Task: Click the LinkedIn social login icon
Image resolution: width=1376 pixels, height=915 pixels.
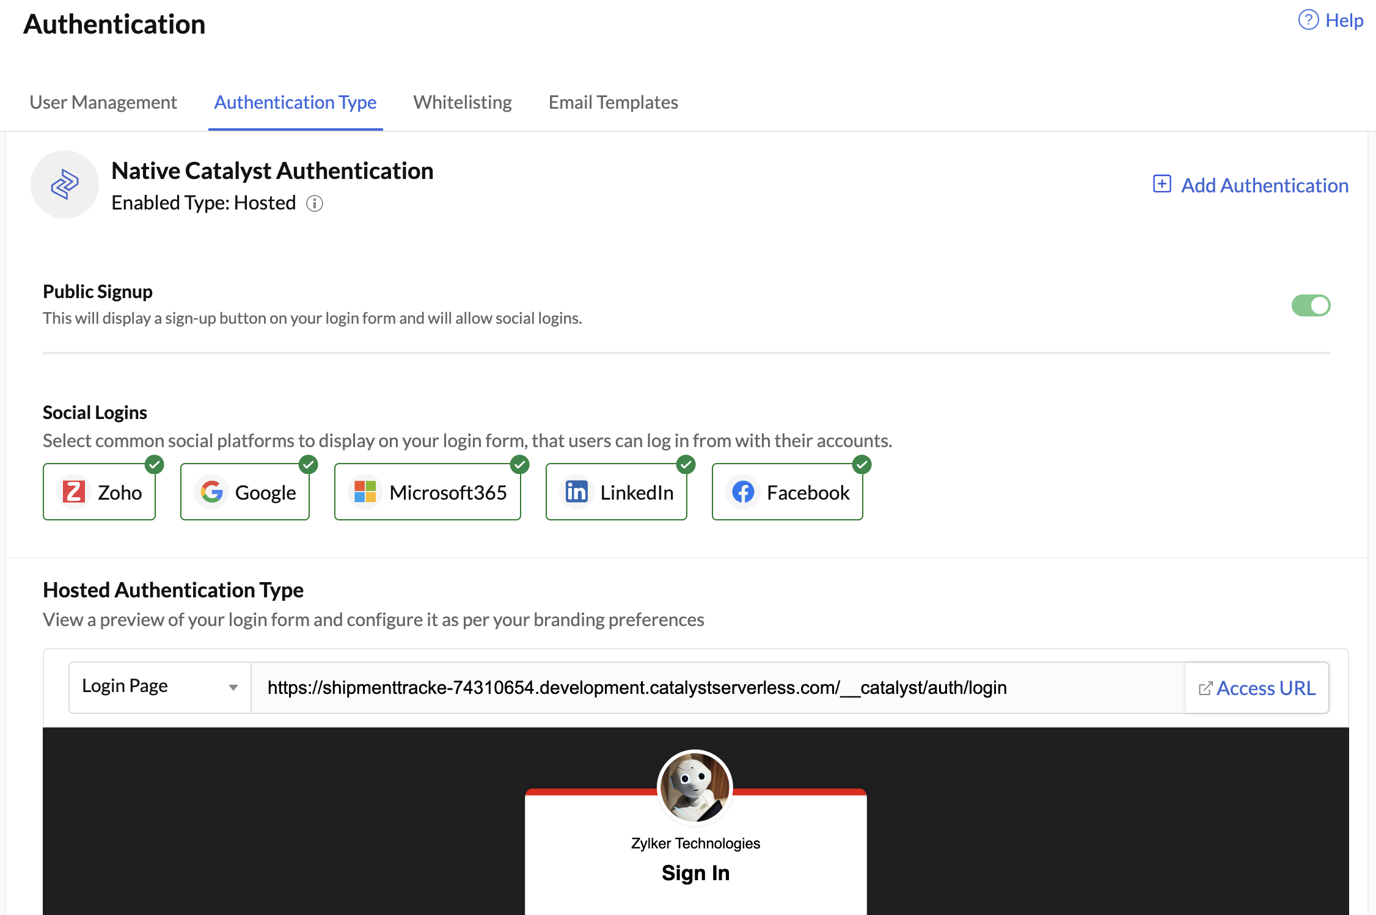Action: pos(576,491)
